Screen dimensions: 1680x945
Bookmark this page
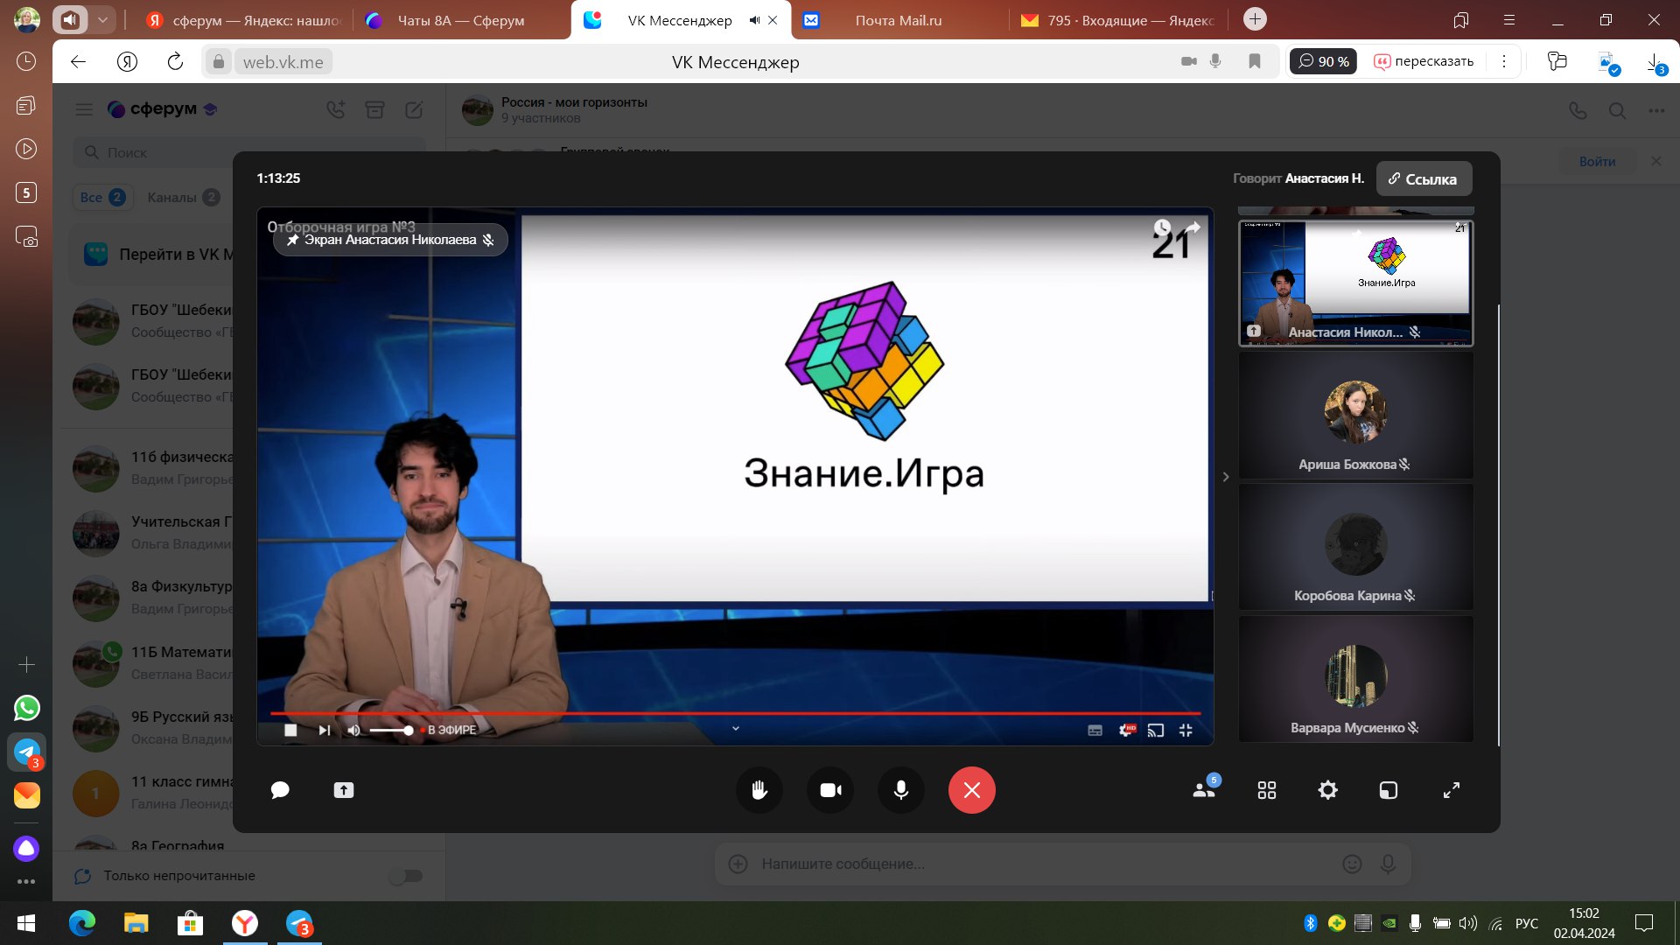pos(1255,61)
